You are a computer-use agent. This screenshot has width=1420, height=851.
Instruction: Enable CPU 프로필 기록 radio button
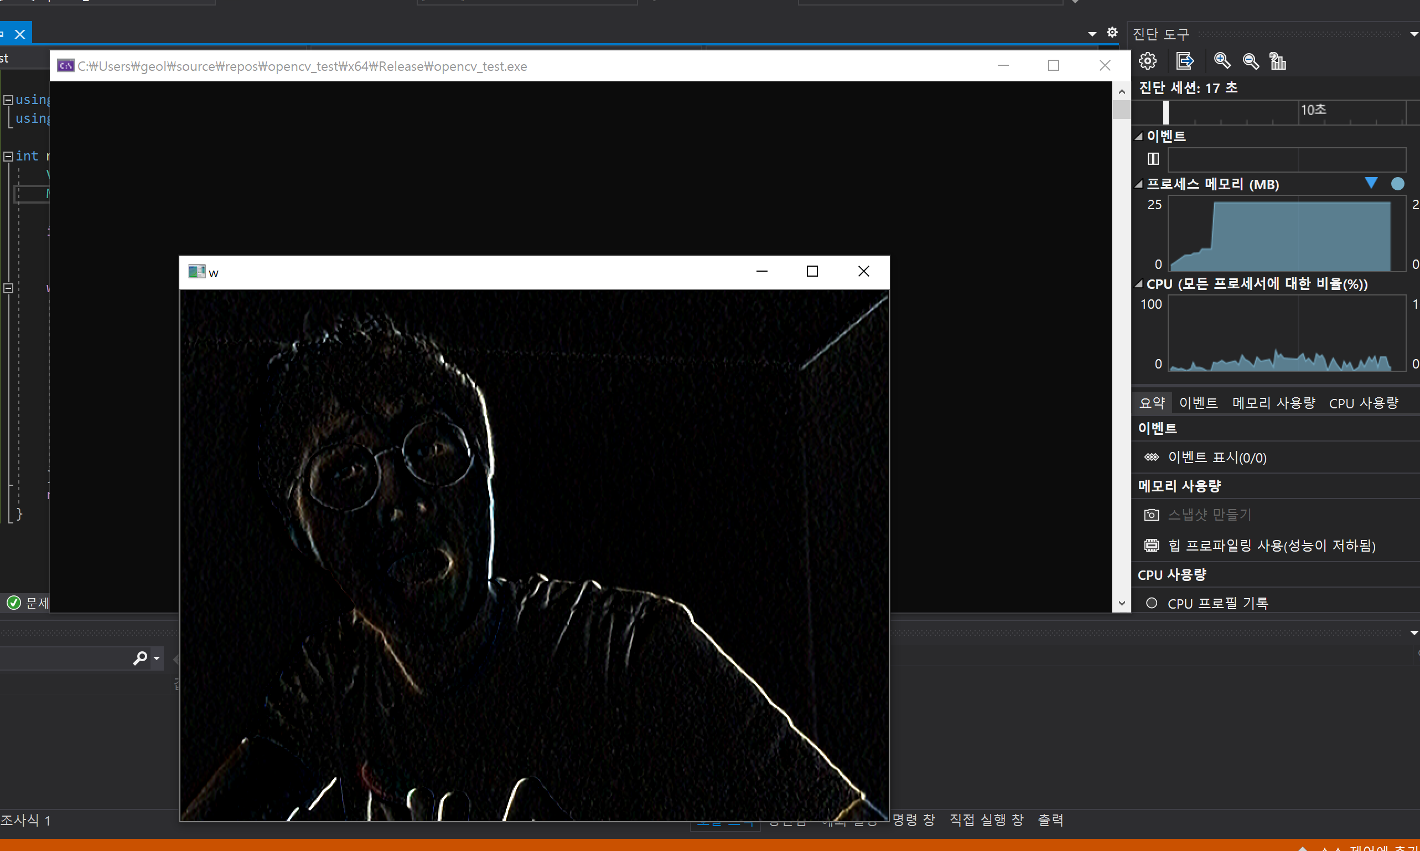click(1151, 603)
